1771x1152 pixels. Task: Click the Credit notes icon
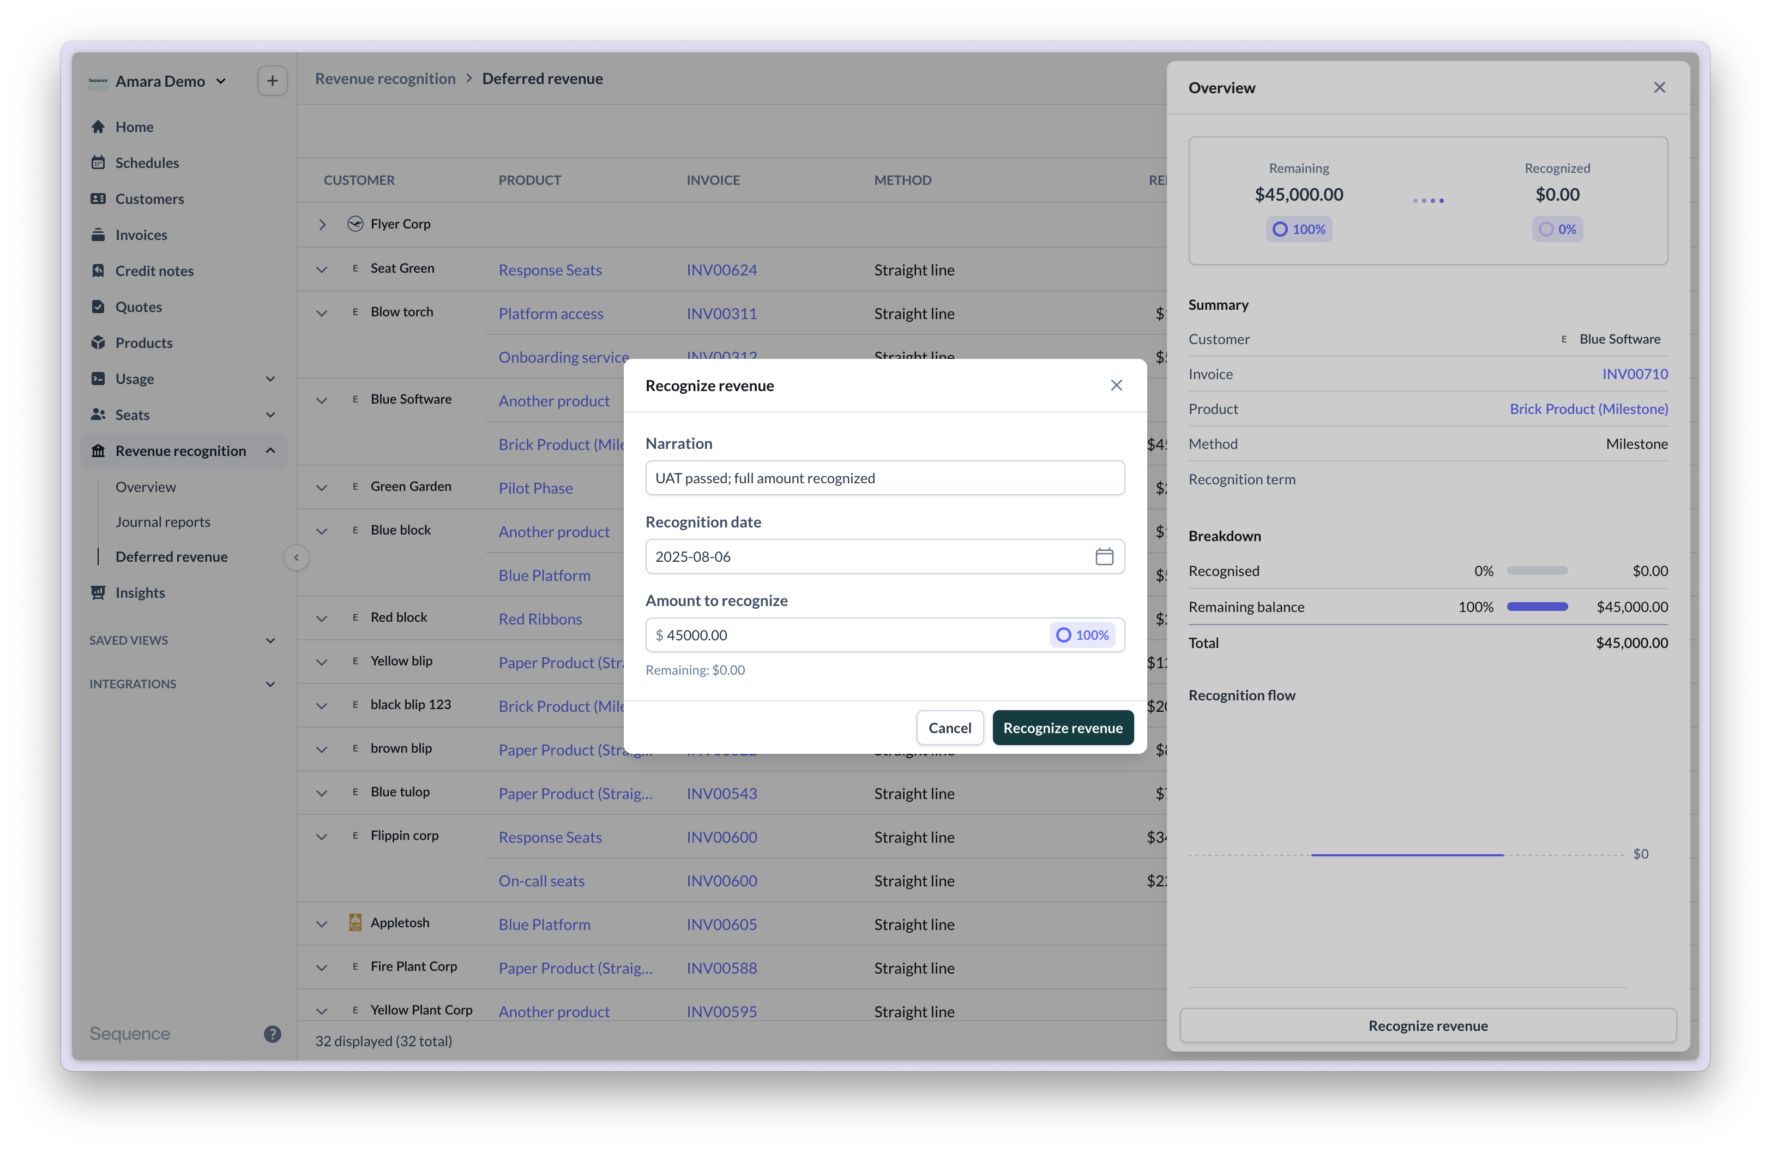pyautogui.click(x=98, y=271)
